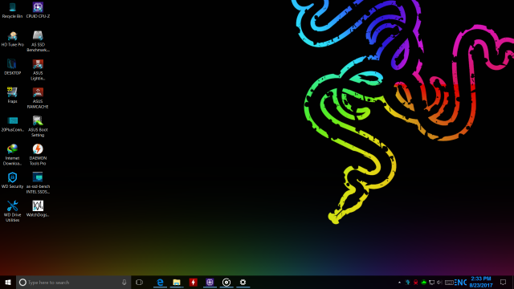Select the Fraps desktop icon

[13, 96]
